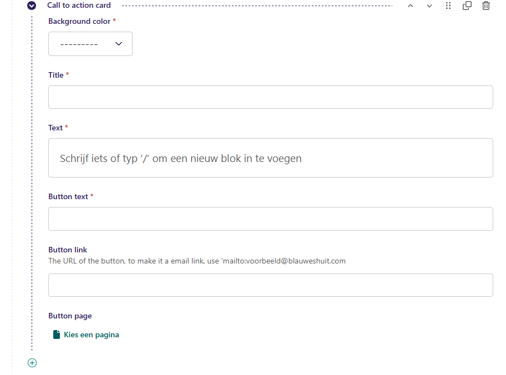Choose a page via Kies een pagina
Image resolution: width=506 pixels, height=375 pixels.
click(91, 335)
